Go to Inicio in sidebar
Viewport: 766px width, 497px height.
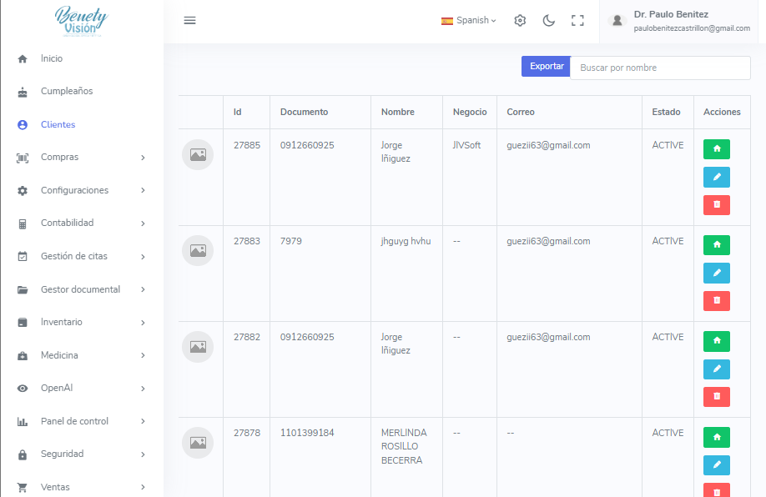(52, 59)
